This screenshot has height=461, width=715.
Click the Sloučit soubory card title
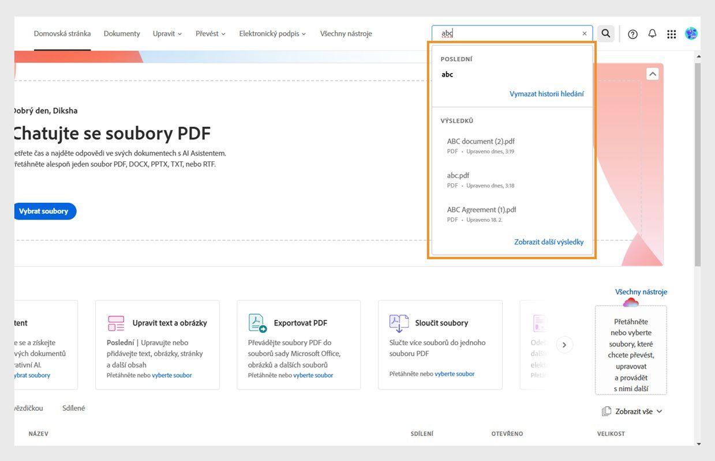(x=442, y=323)
